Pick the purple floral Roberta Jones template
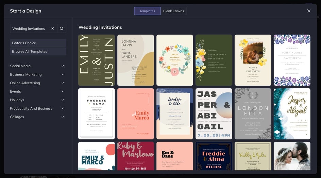This screenshot has height=178, width=321. 292,60
